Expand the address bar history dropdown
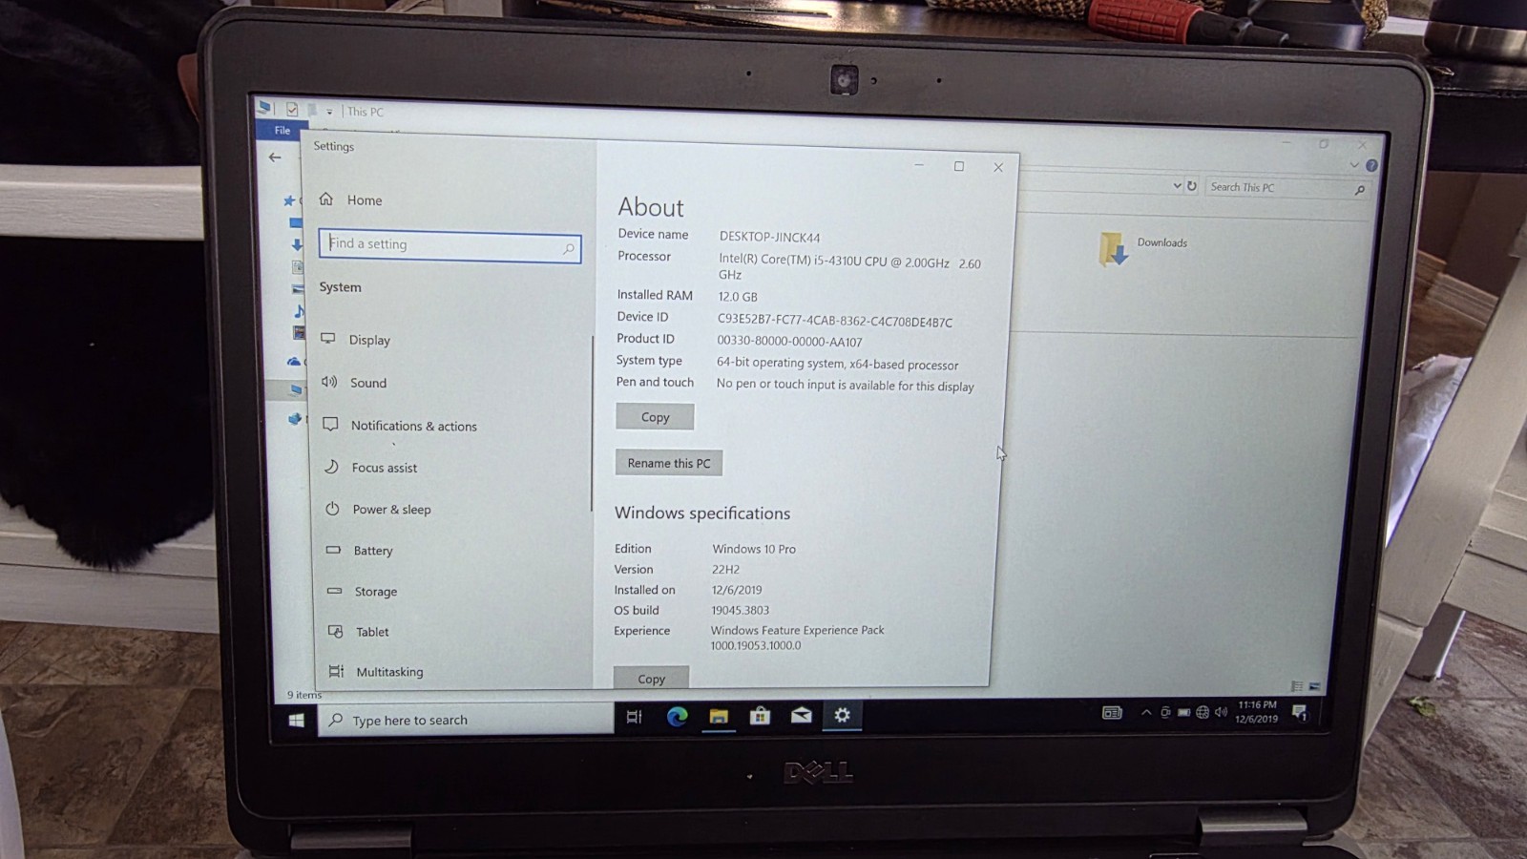 click(x=1176, y=186)
